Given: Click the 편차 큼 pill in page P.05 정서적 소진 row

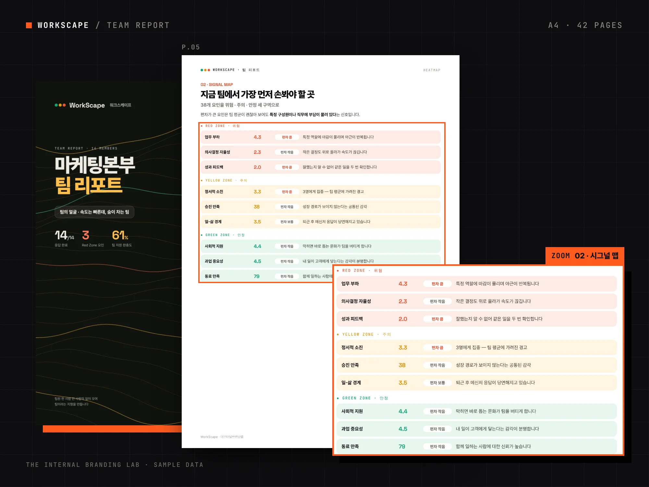Looking at the screenshot, I should click(287, 192).
